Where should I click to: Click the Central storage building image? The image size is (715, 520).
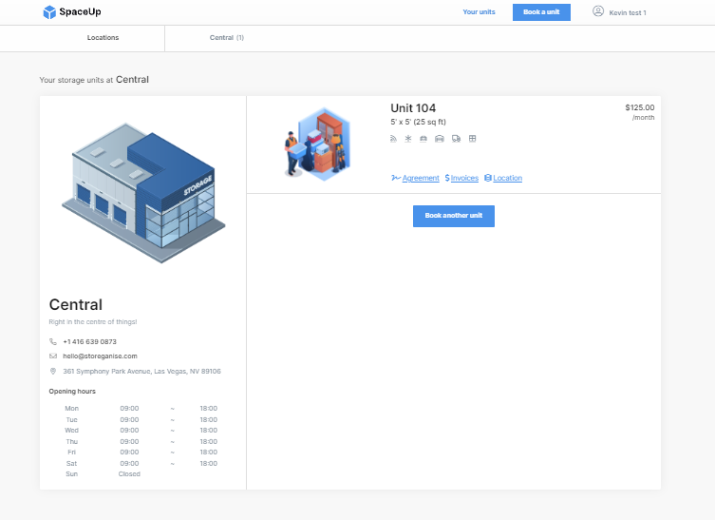[143, 193]
